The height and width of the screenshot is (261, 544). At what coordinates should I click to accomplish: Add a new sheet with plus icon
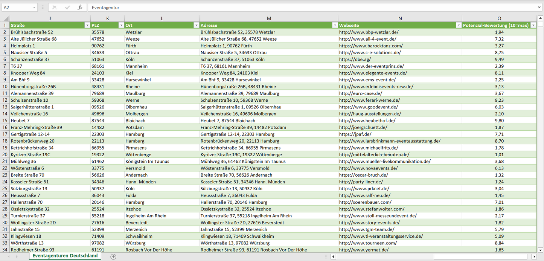coord(113,256)
